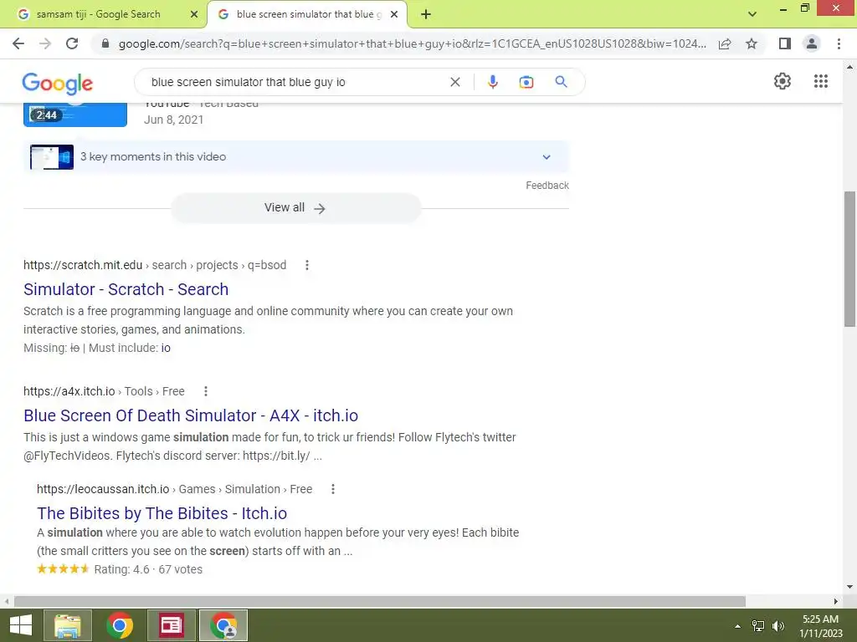
Task: Open new tab with plus button
Action: pos(426,15)
